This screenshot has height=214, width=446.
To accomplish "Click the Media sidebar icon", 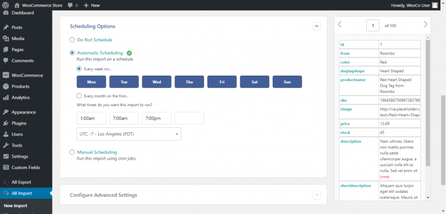I will [x=6, y=38].
